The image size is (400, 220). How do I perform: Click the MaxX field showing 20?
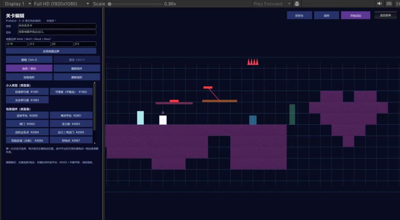(63, 44)
